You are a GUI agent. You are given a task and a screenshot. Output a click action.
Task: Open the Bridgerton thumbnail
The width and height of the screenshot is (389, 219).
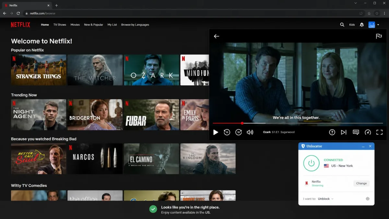click(95, 115)
